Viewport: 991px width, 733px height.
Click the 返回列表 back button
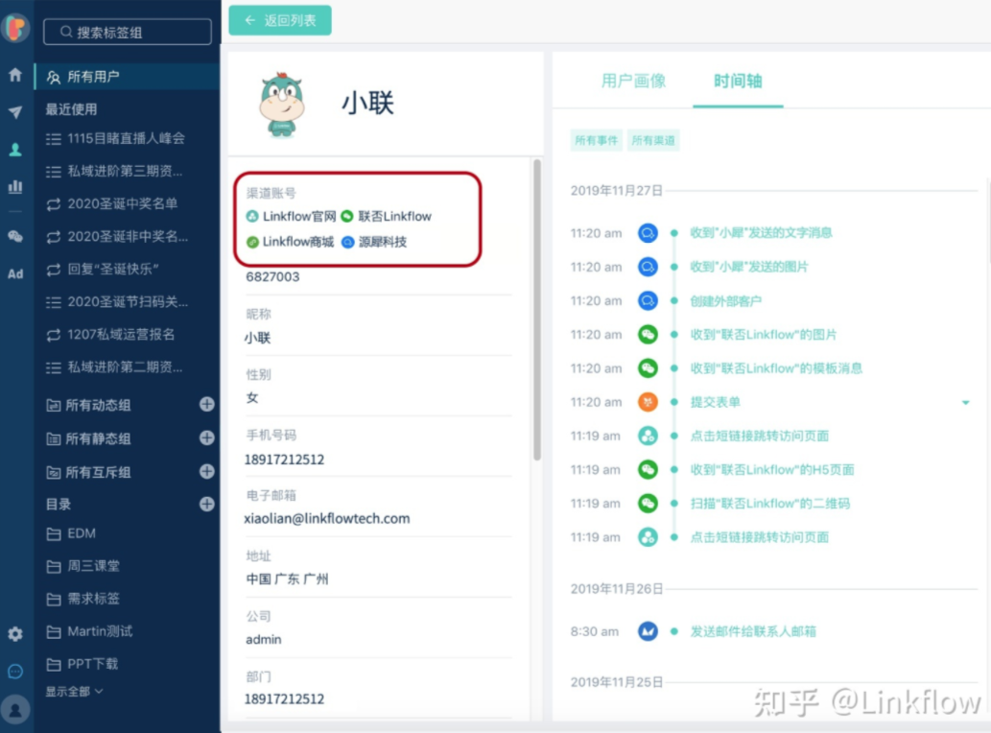280,20
